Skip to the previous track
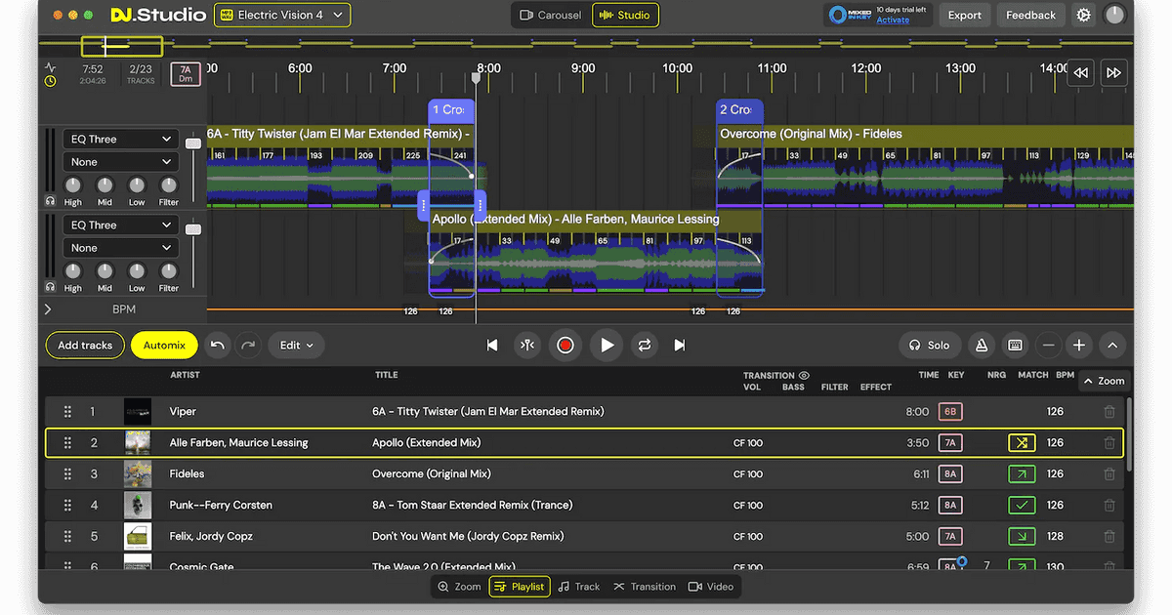Image resolution: width=1172 pixels, height=615 pixels. click(492, 345)
